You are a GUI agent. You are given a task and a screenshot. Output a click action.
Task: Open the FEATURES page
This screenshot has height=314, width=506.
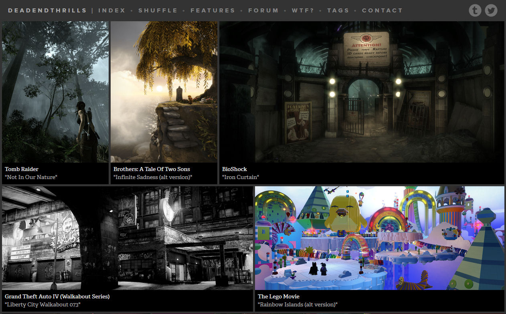coord(213,10)
